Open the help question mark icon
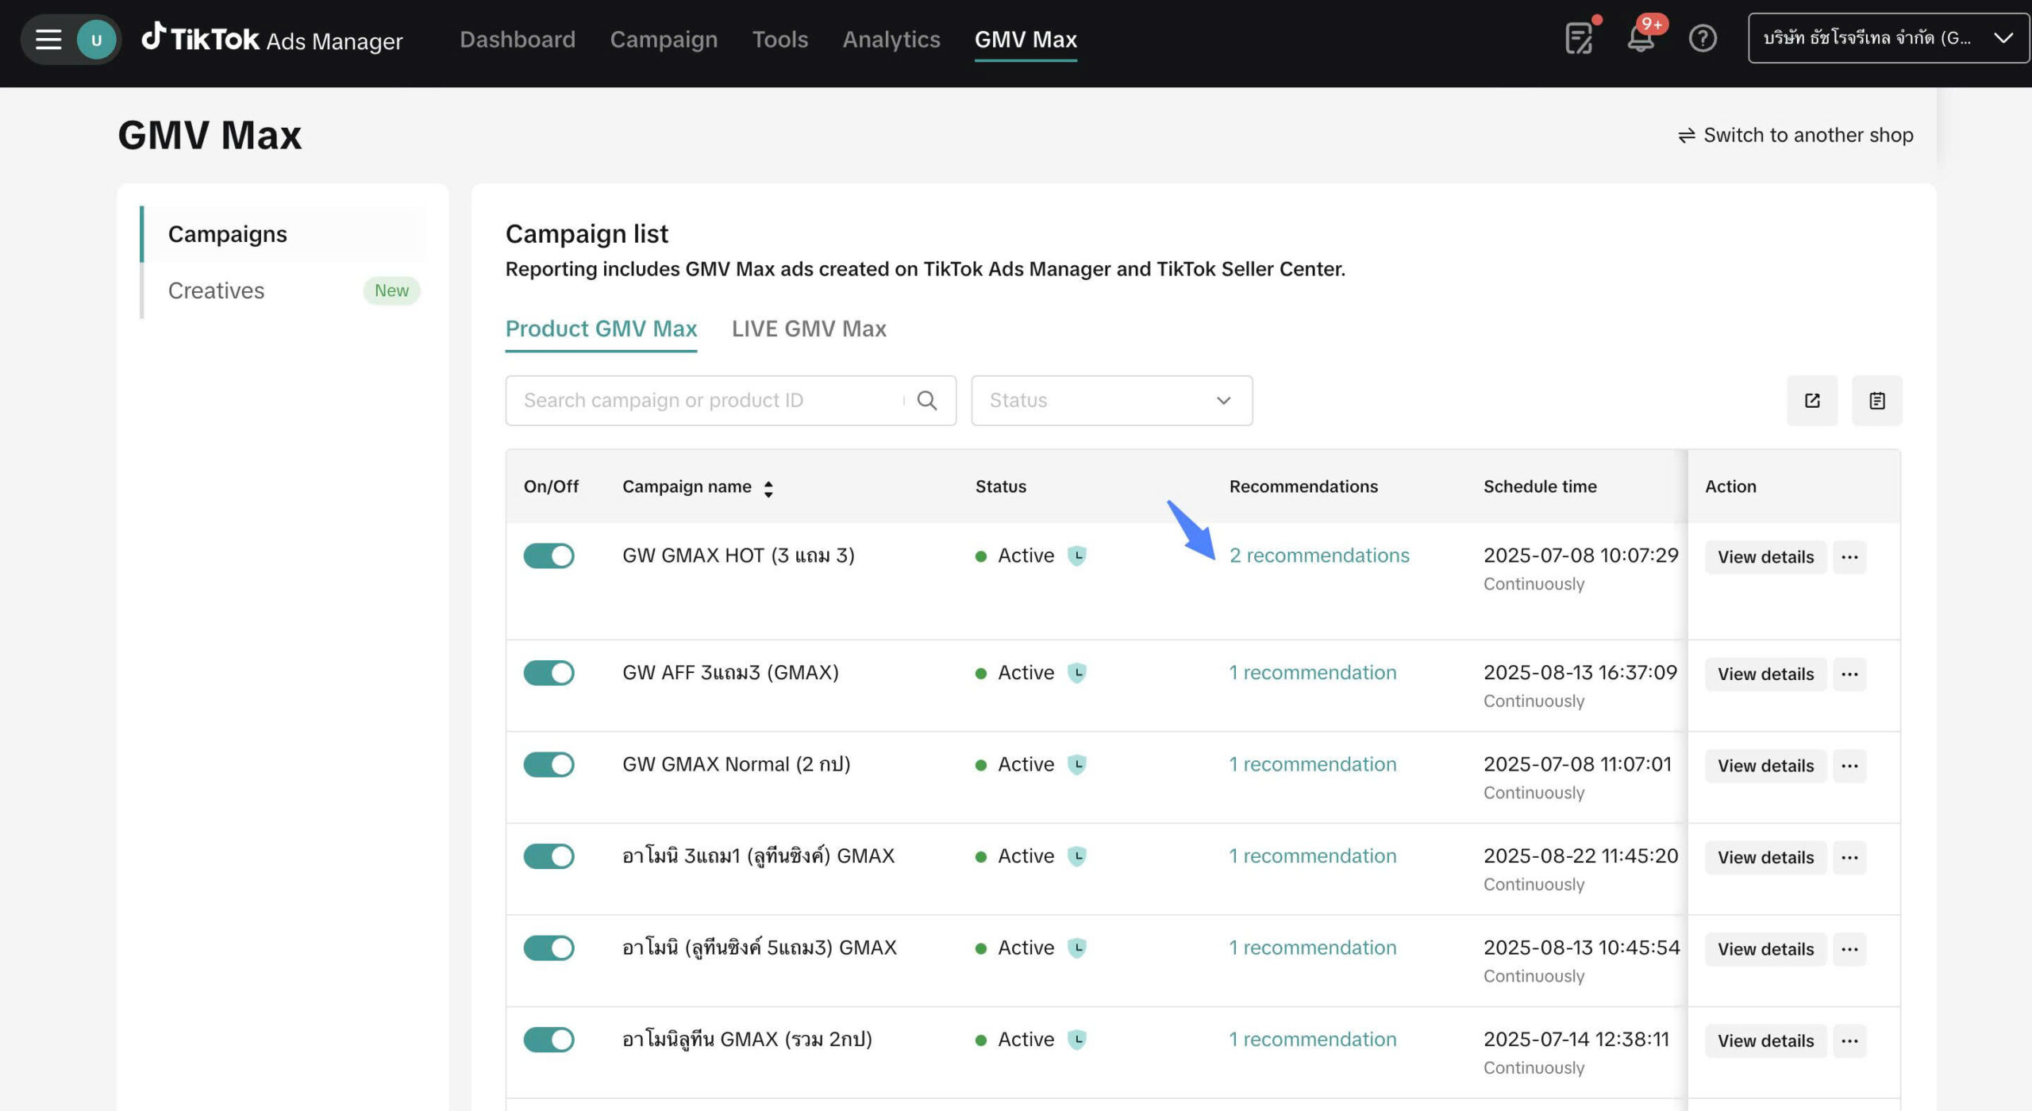Image resolution: width=2032 pixels, height=1111 pixels. [1702, 39]
